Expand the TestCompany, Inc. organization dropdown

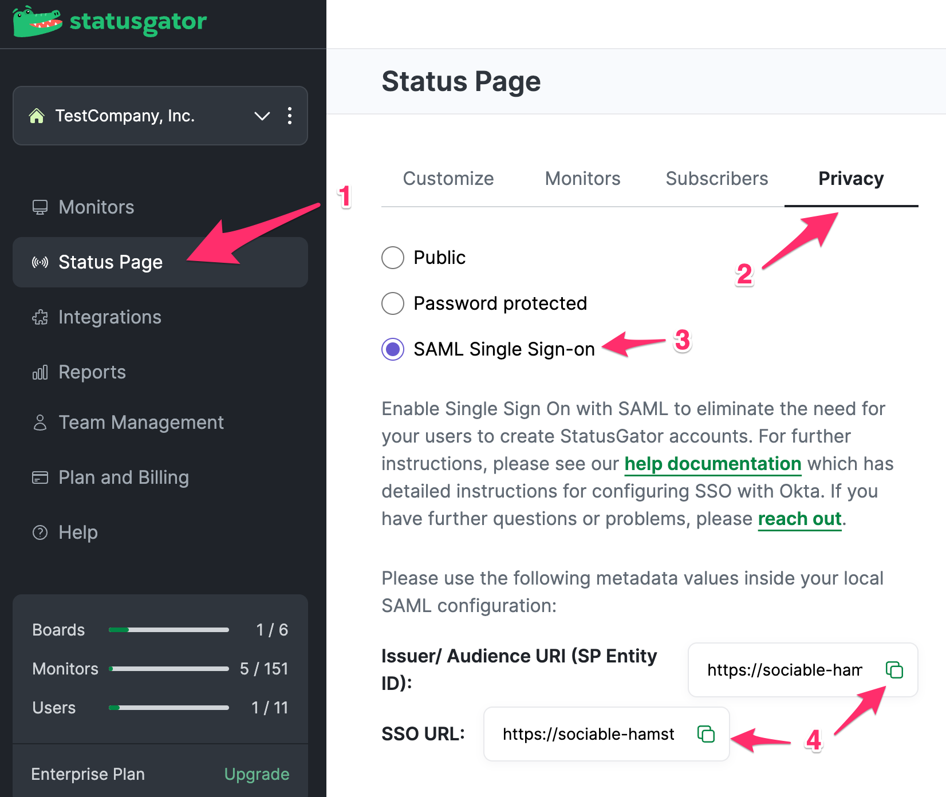click(262, 116)
